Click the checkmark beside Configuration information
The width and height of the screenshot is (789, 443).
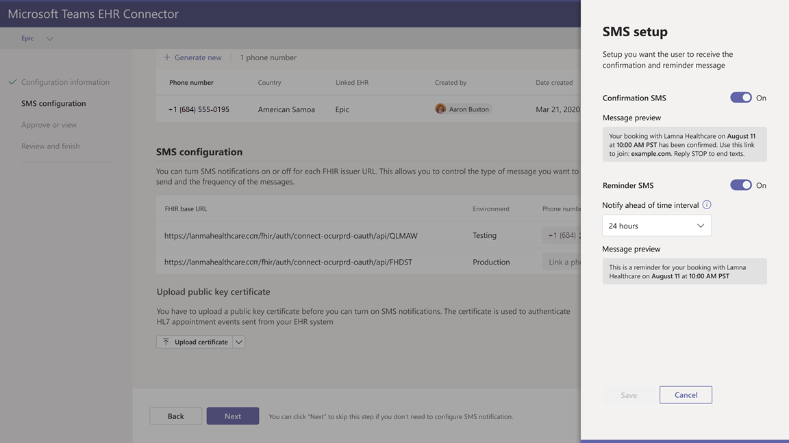tap(12, 82)
